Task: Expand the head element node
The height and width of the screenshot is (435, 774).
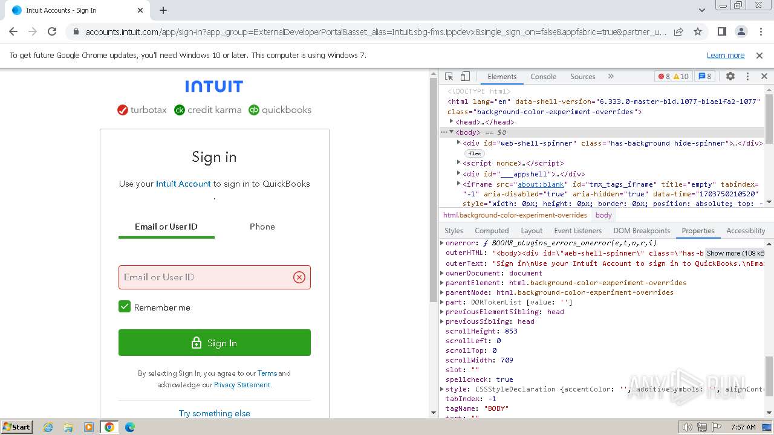Action: [451, 122]
